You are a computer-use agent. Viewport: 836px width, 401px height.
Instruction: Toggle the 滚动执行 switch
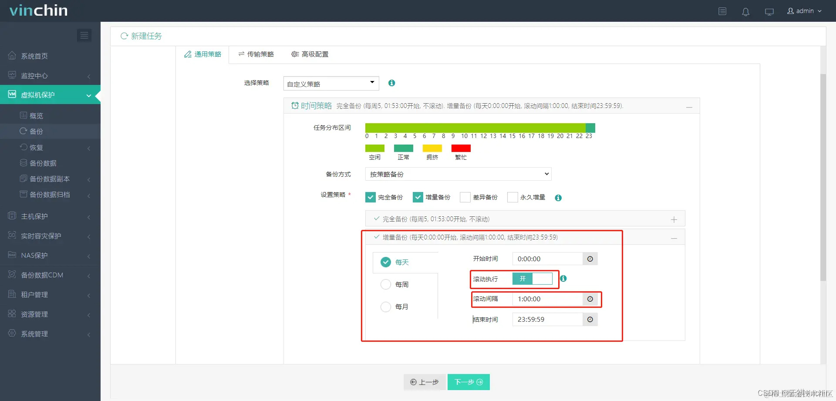(x=532, y=279)
